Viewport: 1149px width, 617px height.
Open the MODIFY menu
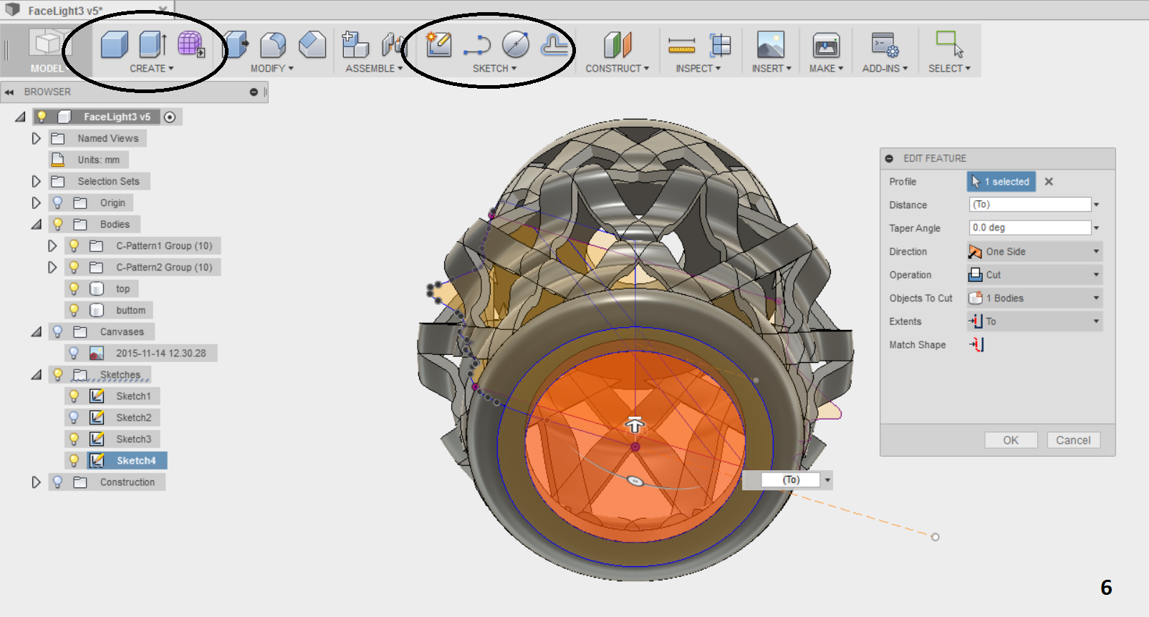(271, 68)
